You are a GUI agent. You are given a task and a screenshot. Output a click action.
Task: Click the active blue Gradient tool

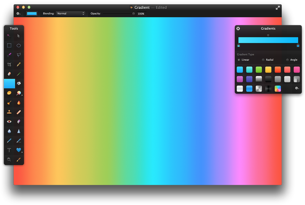9,84
